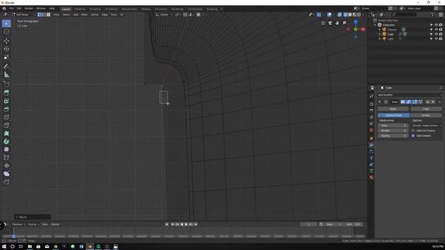This screenshot has width=445, height=250.
Task: Click the blue Z axis gizmo handle
Action: point(355,22)
